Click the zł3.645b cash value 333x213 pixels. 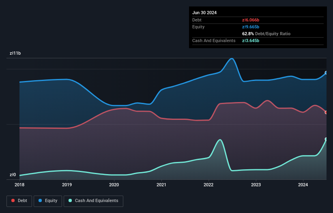(251, 40)
